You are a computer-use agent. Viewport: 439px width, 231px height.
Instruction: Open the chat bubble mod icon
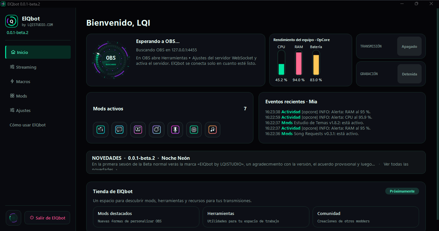(x=119, y=130)
